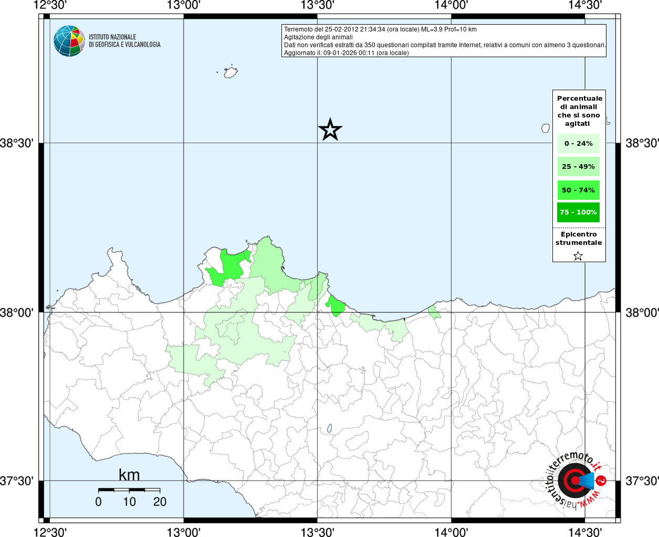Screen dimensions: 659x537
Task: Click the 13°00' longitude label at bottom
Action: coord(183,532)
